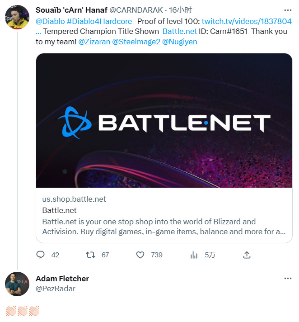This screenshot has width=299, height=322.
Task: Click the inline Battle.net link in tweet text
Action: [180, 31]
